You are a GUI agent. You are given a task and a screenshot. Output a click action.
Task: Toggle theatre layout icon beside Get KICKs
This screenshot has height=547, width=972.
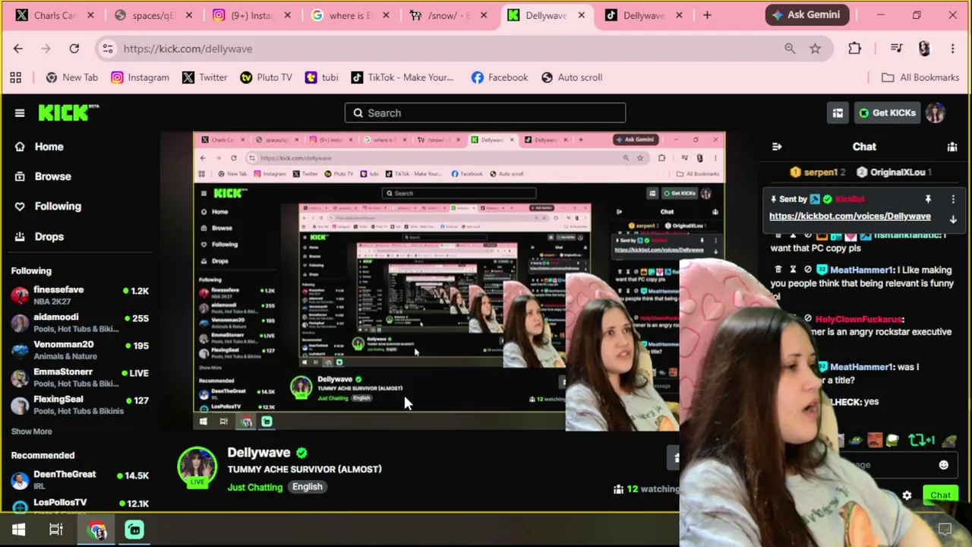pos(838,113)
